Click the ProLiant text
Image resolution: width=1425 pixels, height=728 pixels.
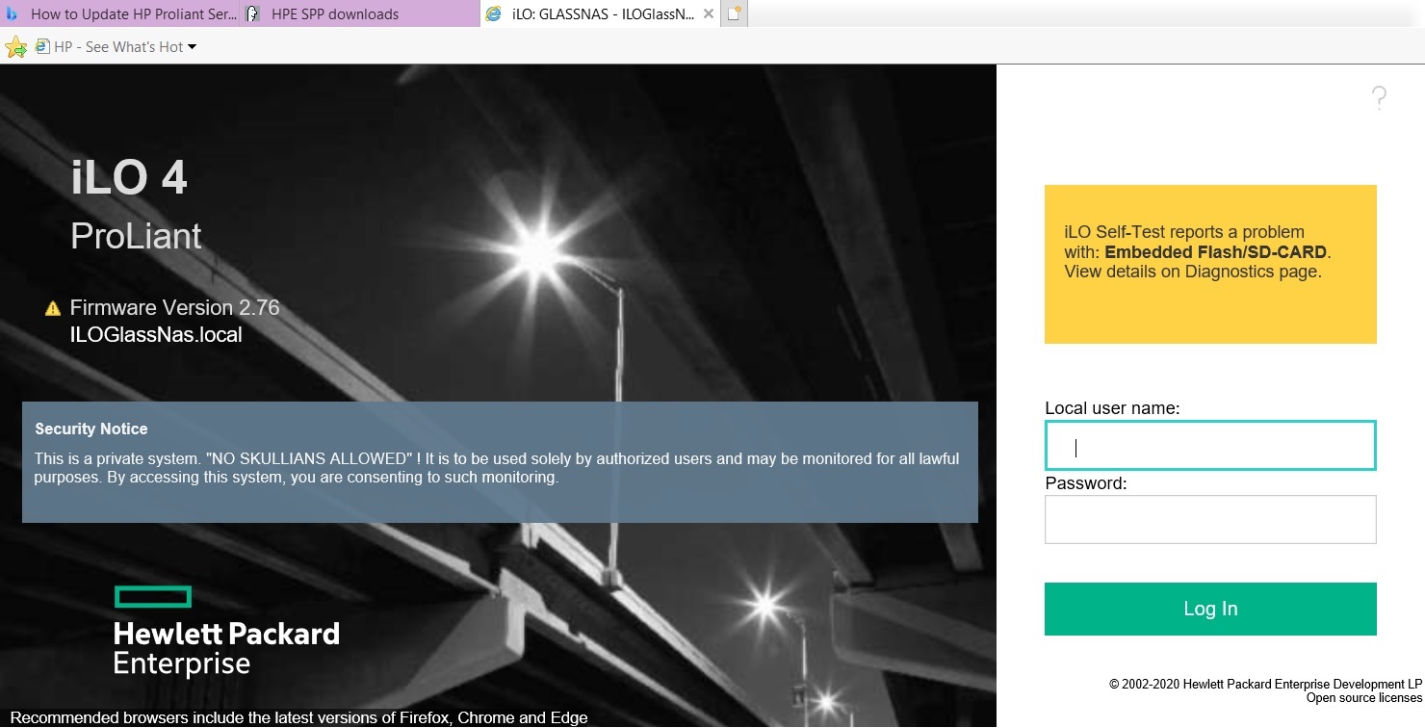(x=136, y=236)
